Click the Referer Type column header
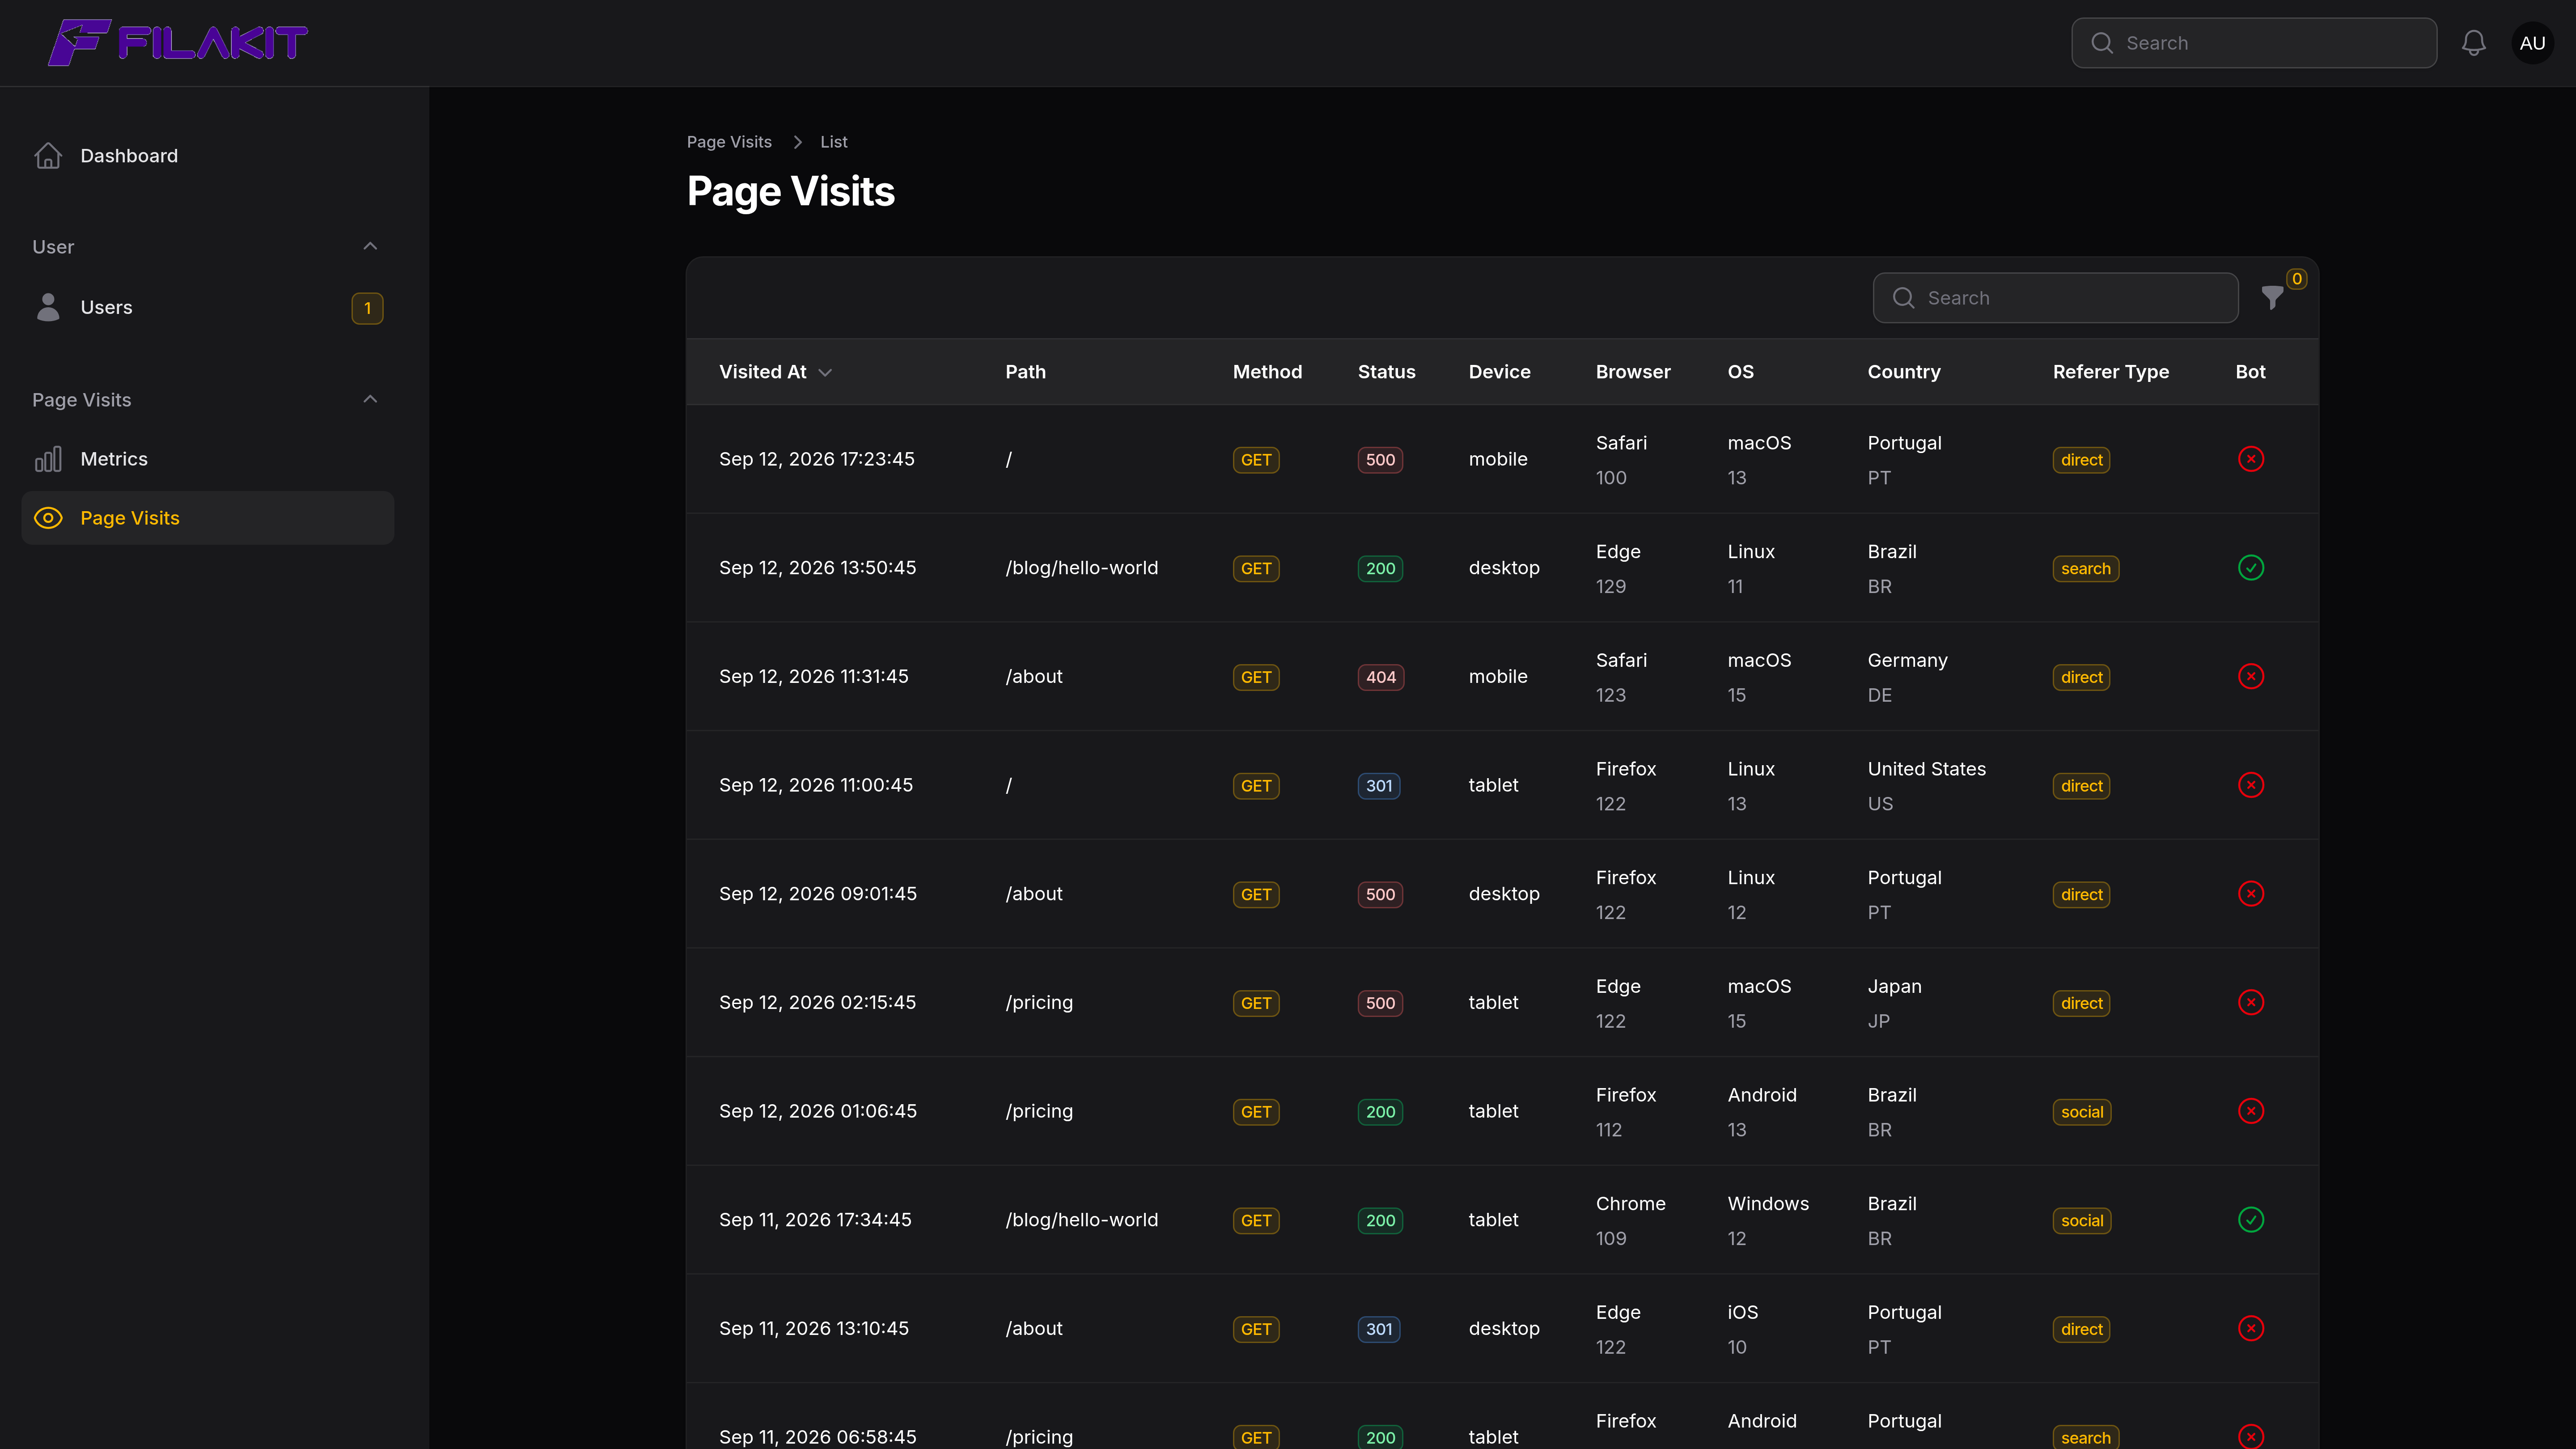This screenshot has height=1449, width=2576. [2110, 372]
